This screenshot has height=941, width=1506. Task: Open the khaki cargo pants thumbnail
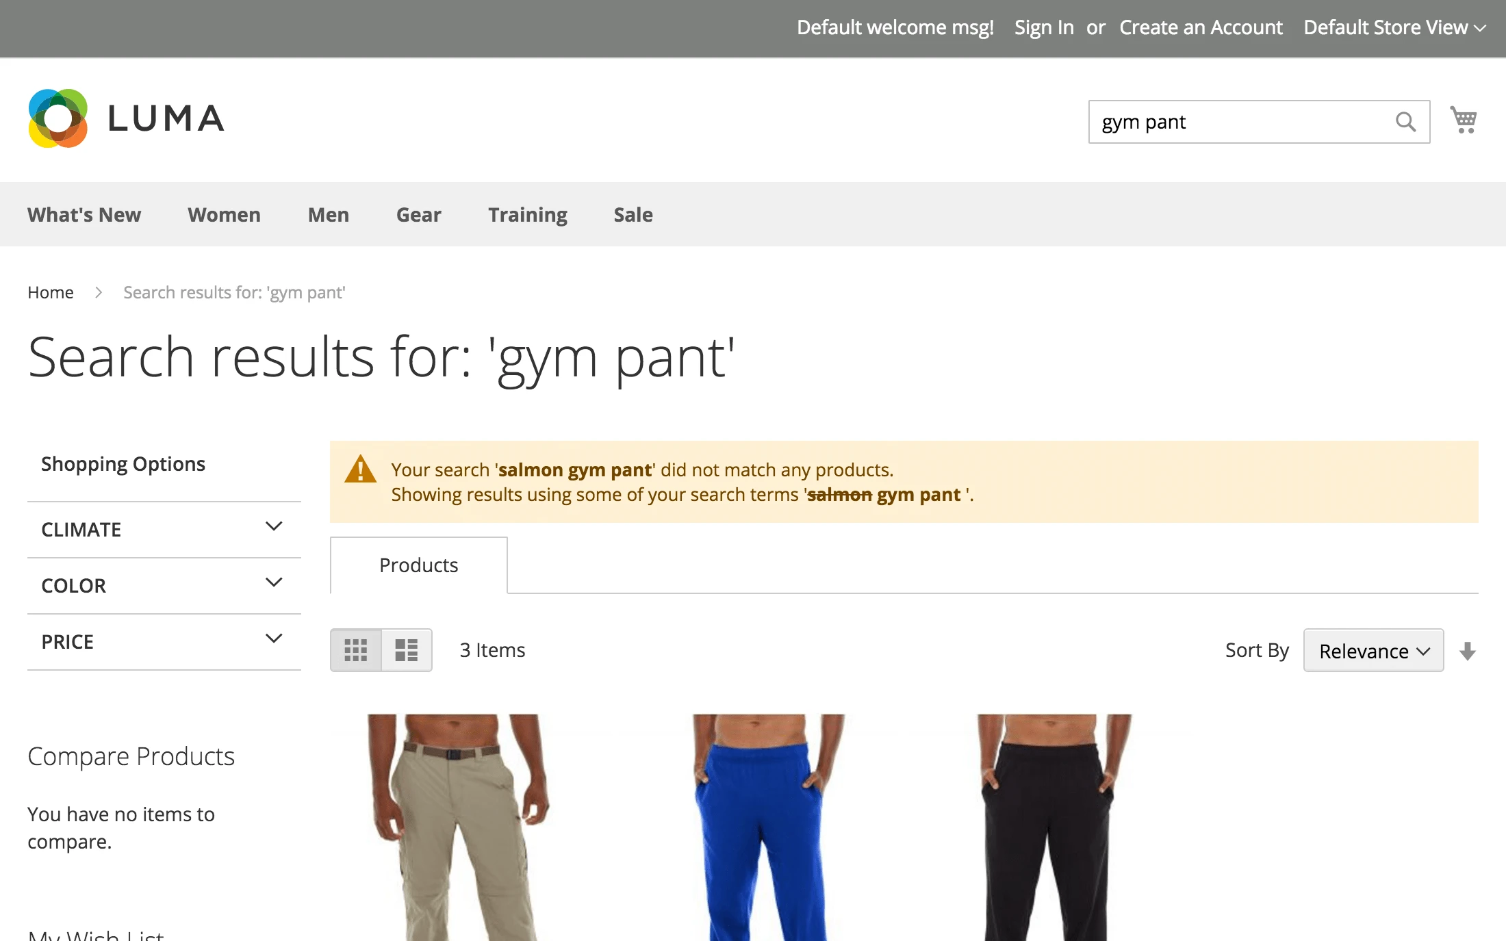point(459,827)
